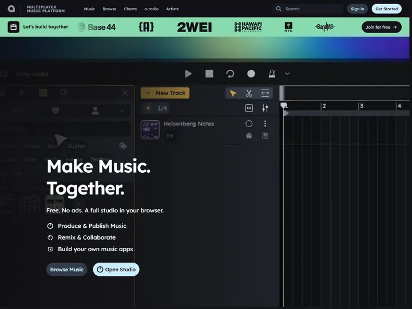Screen dimensions: 412x309
Task: Toggle the user profile filter icon
Action: (95, 110)
